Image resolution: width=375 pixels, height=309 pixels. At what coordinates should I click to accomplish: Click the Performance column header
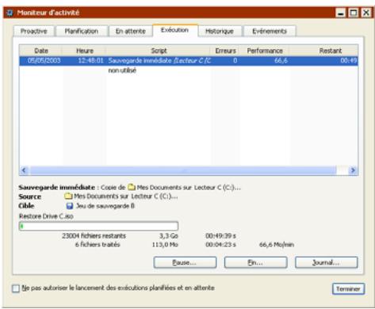(x=265, y=51)
